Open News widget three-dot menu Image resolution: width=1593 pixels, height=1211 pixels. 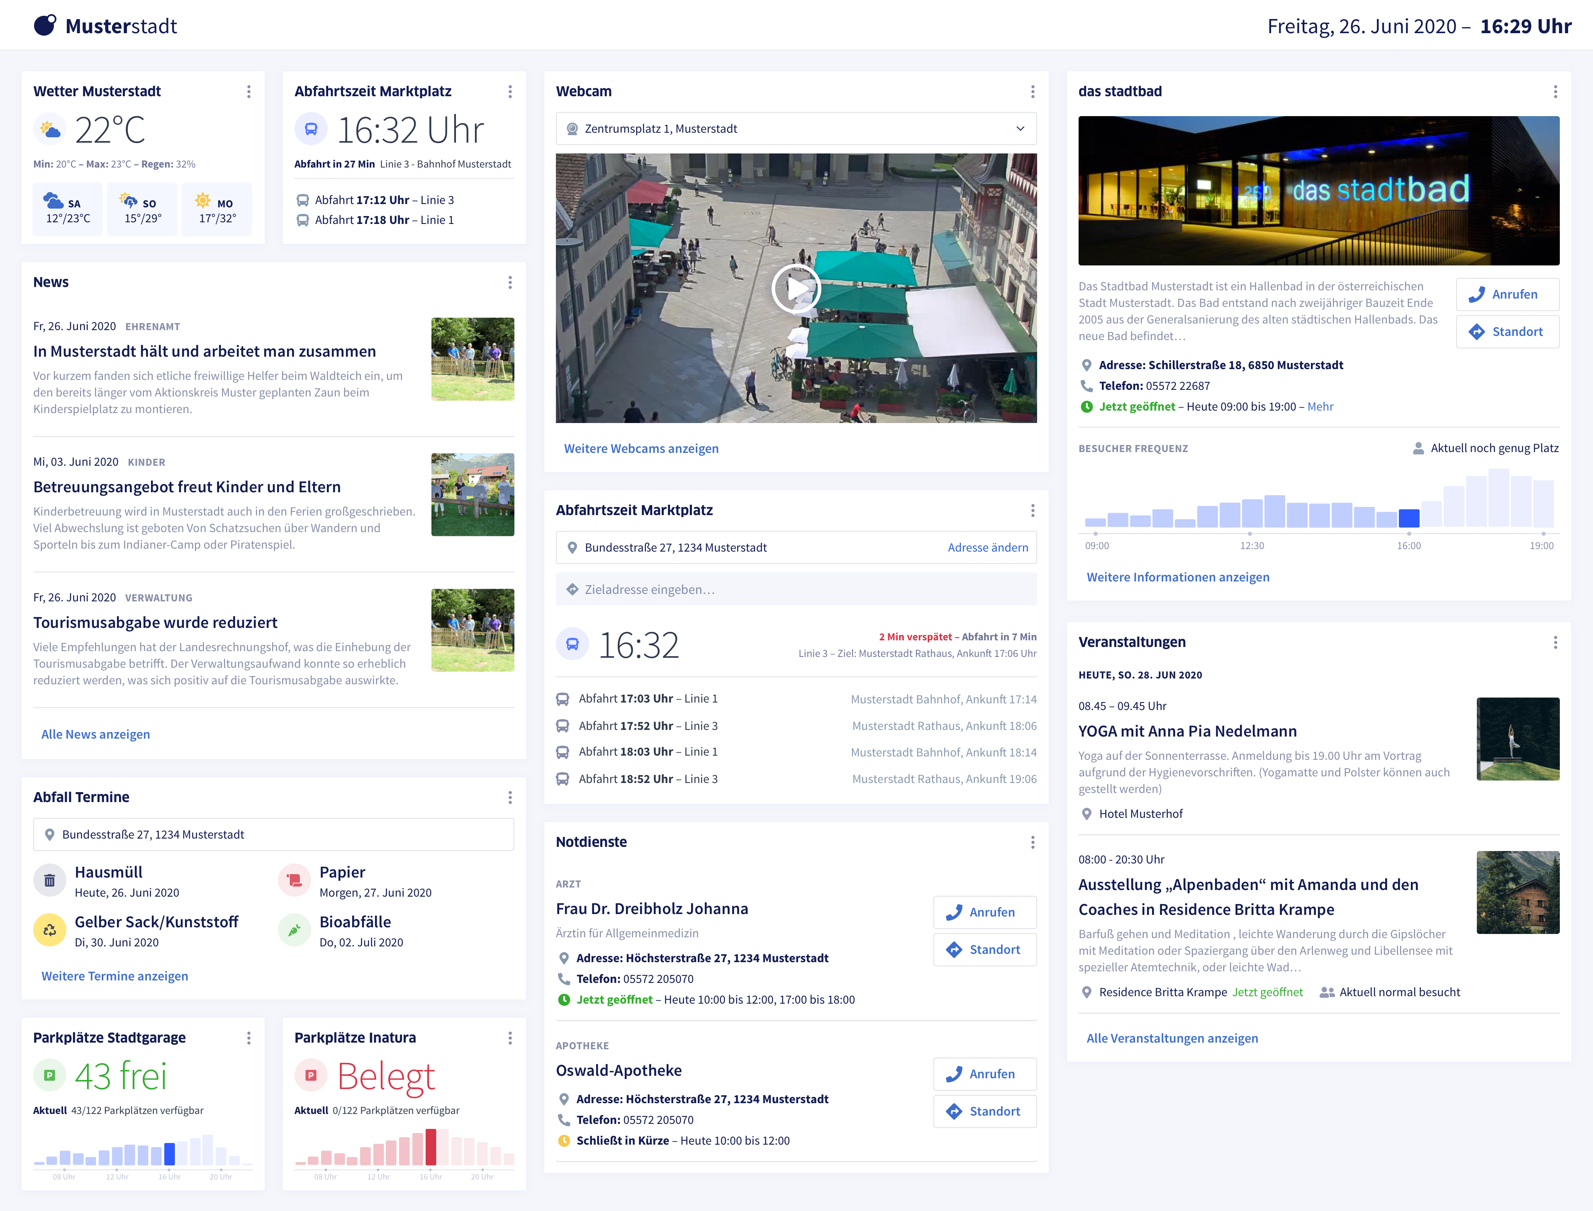pyautogui.click(x=510, y=282)
